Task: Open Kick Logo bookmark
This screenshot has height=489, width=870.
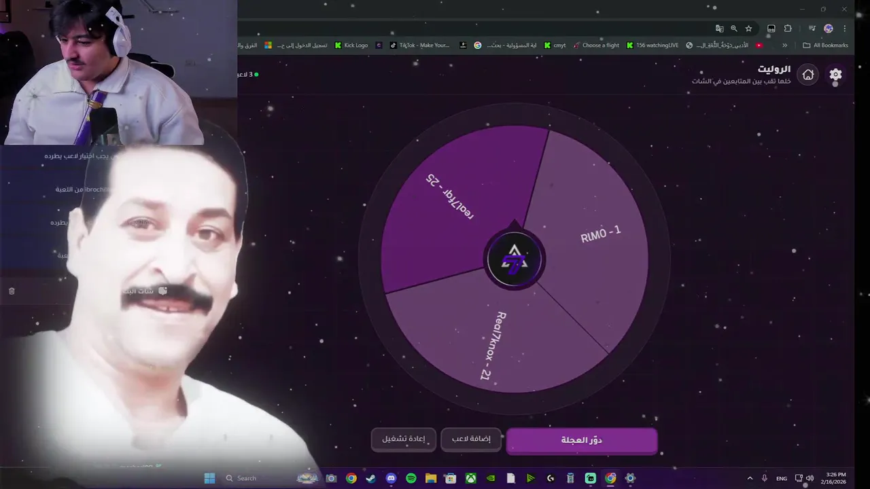Action: point(351,46)
